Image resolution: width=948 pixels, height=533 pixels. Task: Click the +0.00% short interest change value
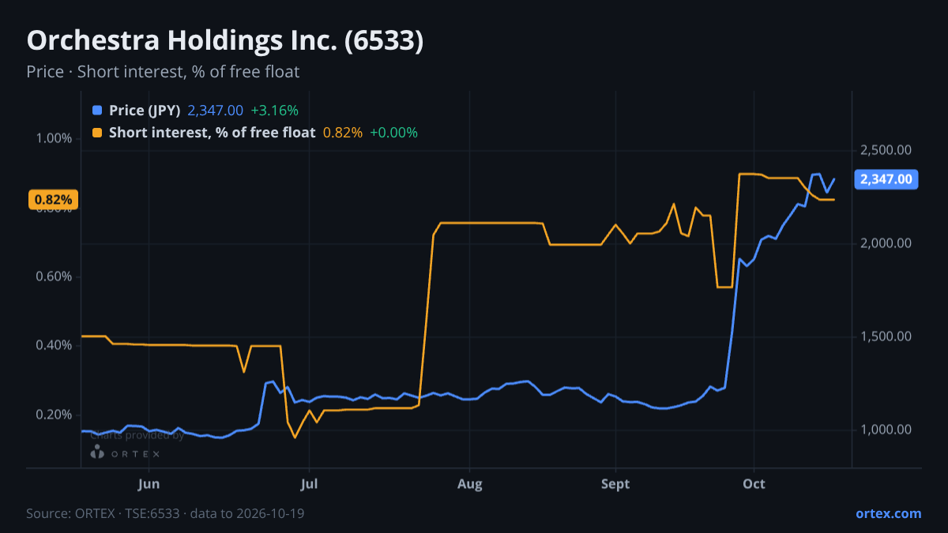393,133
